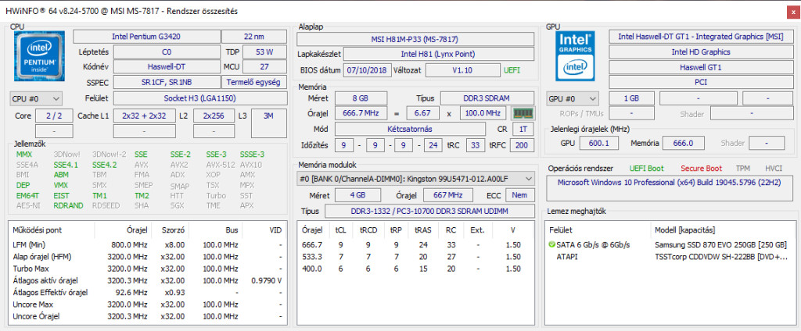The height and width of the screenshot is (331, 801).
Task: Click the tRCD timing column header
Action: point(368,230)
